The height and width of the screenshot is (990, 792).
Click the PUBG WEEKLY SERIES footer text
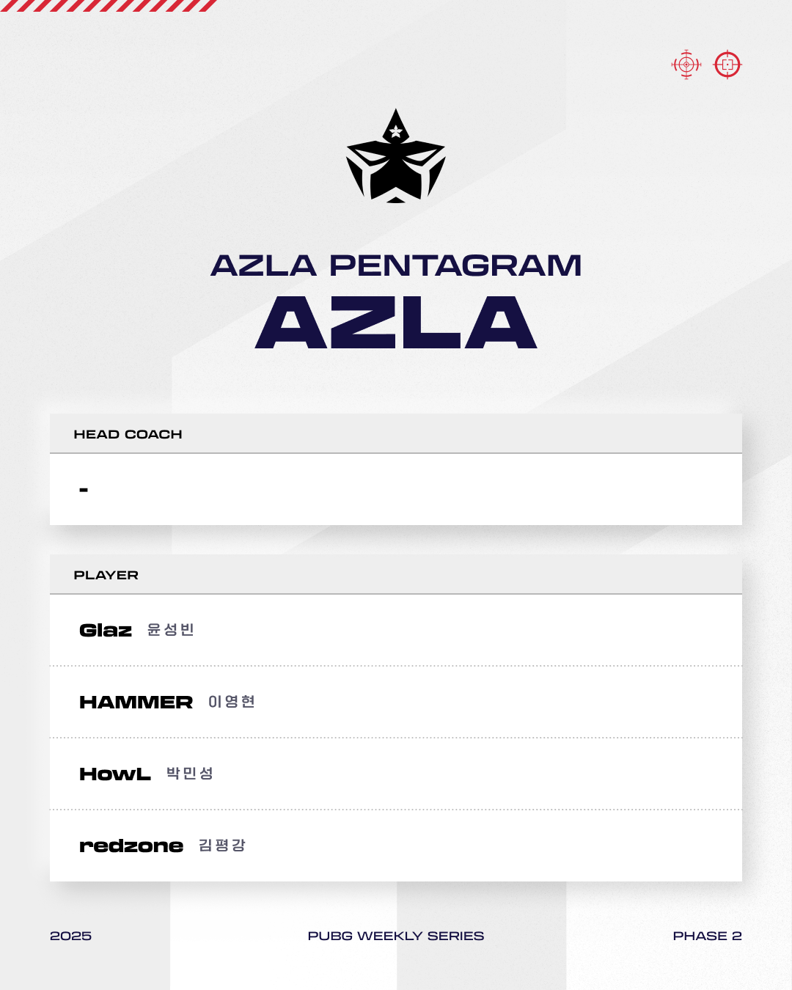(x=396, y=936)
